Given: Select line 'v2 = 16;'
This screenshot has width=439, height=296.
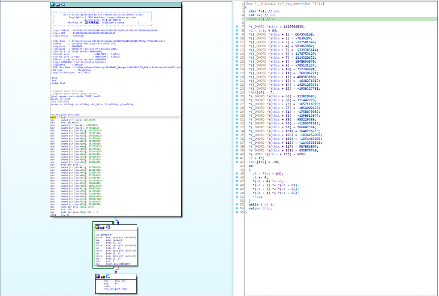Looking at the screenshot, I should point(256,158).
